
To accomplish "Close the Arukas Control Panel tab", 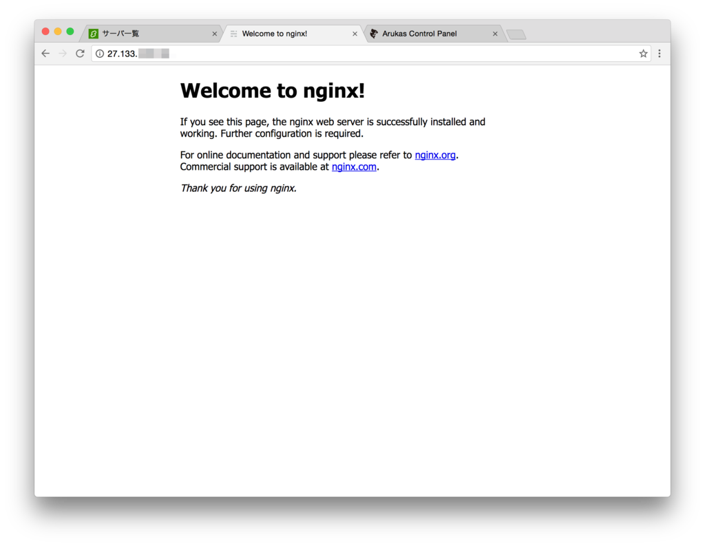I will [495, 34].
